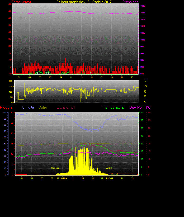Select the "Forza vento)" axis label
184x217 pixels.
(x=21, y=2)
